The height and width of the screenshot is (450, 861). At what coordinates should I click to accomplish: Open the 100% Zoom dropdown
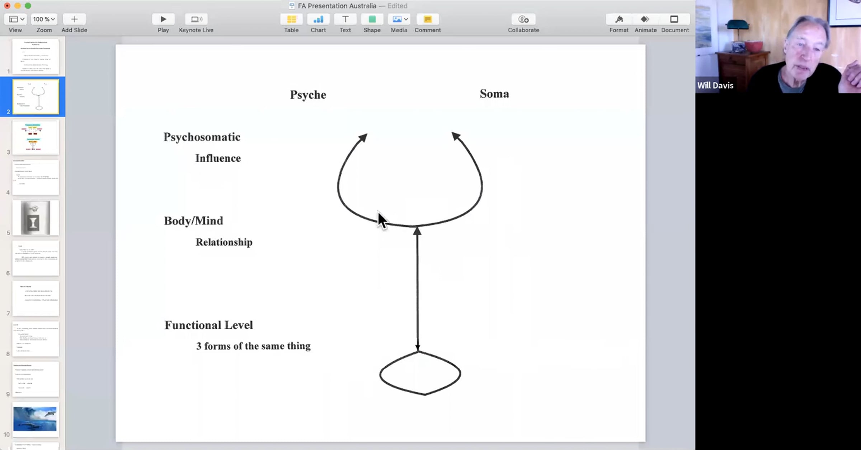44,19
